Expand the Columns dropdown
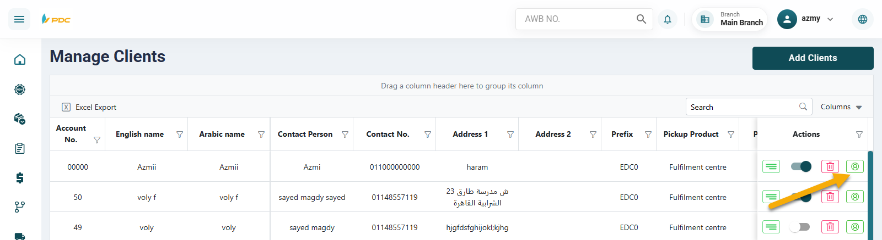Viewport: 882px width, 240px height. [841, 107]
